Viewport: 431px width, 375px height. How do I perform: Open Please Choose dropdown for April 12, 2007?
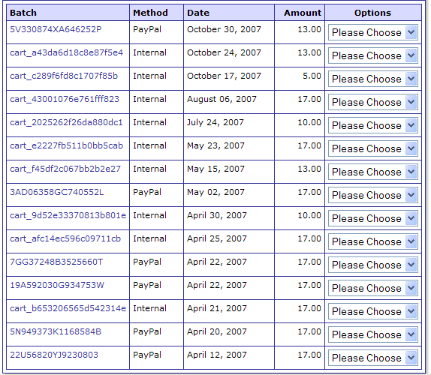click(373, 358)
